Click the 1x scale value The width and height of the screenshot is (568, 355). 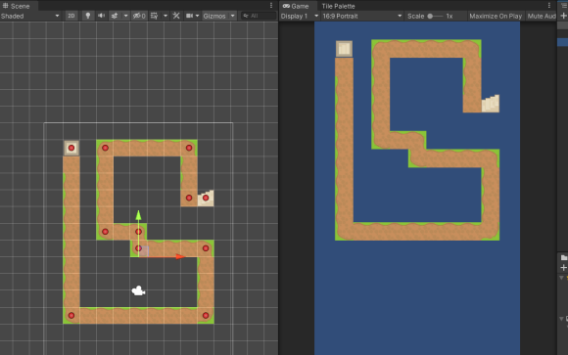point(450,16)
